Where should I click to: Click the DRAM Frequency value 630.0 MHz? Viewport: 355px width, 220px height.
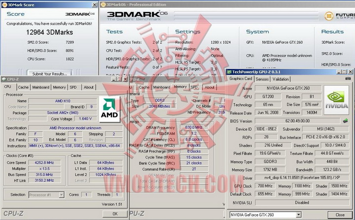194,127
